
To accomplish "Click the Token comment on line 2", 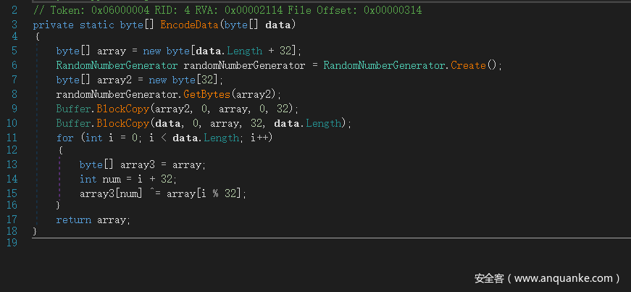I will point(227,10).
